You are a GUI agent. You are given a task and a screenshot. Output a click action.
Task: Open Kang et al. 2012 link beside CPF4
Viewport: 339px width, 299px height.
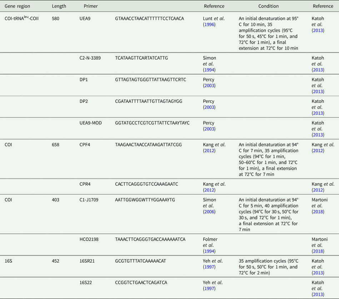209,151
